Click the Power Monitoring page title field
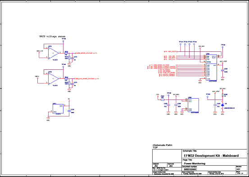The height and width of the screenshot is (177, 249). [214, 162]
